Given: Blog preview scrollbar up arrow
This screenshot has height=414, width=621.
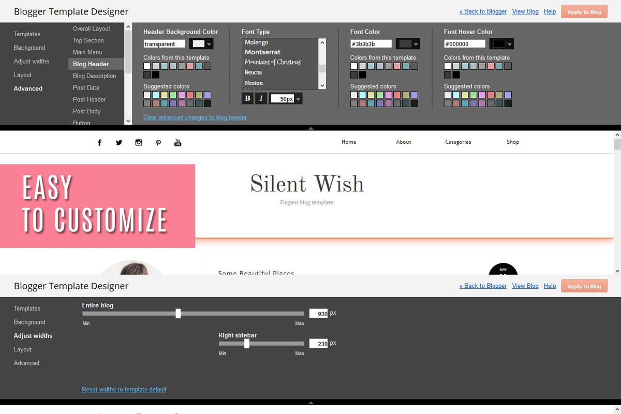Looking at the screenshot, I should pos(617,134).
